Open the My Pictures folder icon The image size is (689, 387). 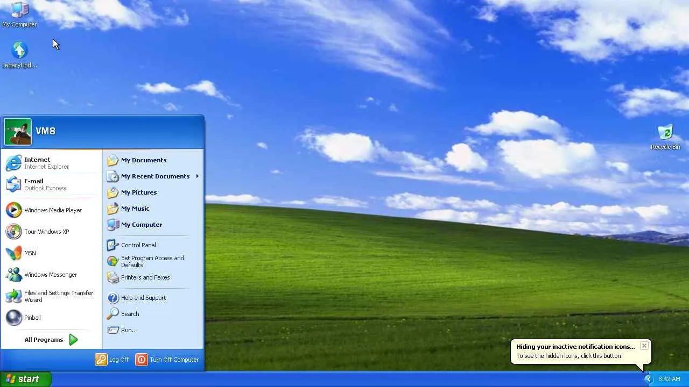click(x=113, y=192)
